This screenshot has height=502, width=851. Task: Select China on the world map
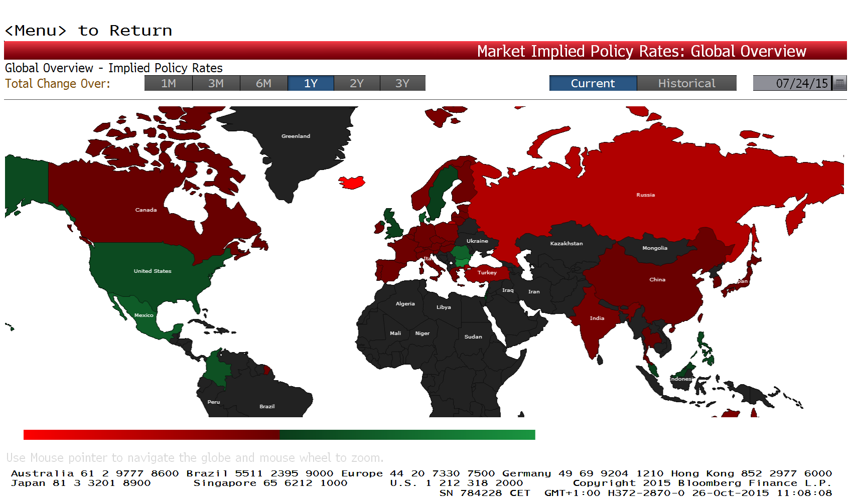click(657, 280)
